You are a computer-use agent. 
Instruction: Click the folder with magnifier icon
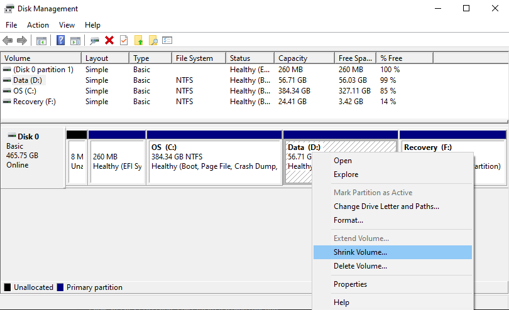(153, 41)
